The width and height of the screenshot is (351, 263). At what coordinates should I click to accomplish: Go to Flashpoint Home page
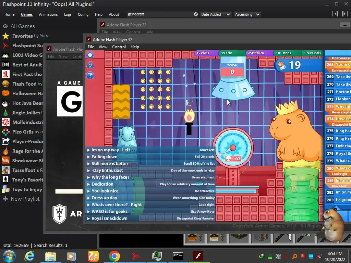coord(9,14)
